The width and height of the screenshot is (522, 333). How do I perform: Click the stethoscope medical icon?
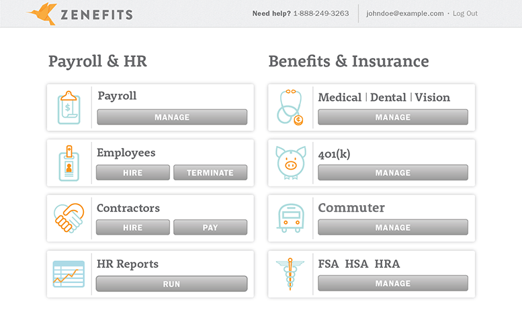pyautogui.click(x=290, y=108)
